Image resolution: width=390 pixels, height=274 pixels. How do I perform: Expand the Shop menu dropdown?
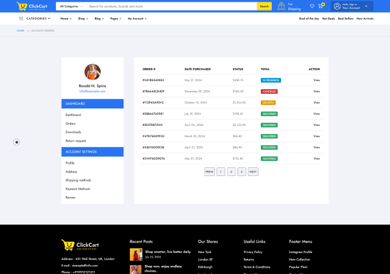click(83, 19)
